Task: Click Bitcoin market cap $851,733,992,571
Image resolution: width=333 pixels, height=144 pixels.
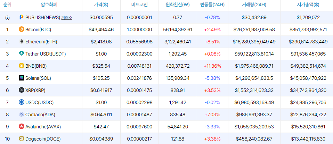Action: click(308, 29)
